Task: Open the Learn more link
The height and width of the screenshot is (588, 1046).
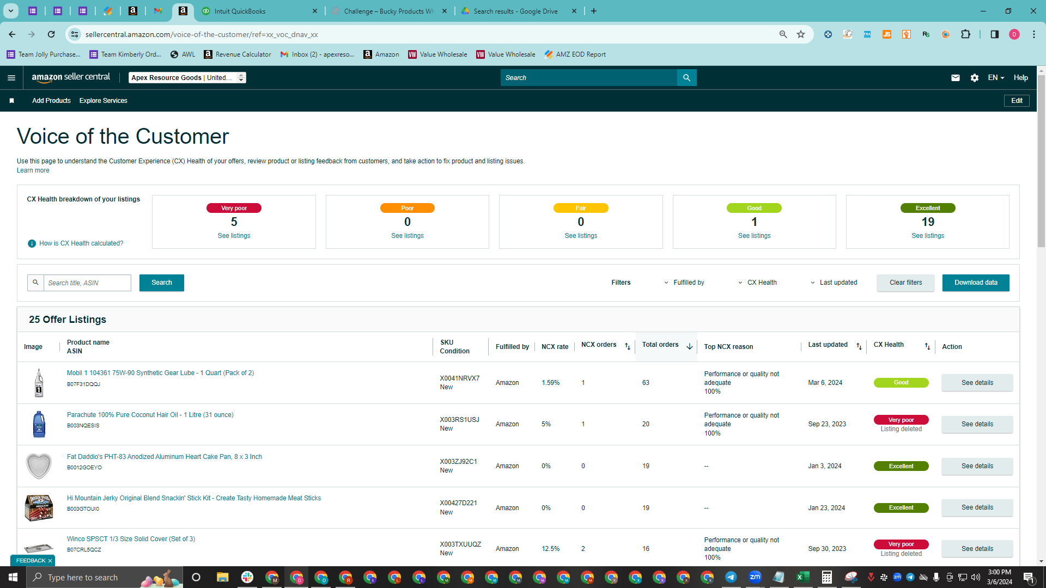Action: [x=33, y=170]
